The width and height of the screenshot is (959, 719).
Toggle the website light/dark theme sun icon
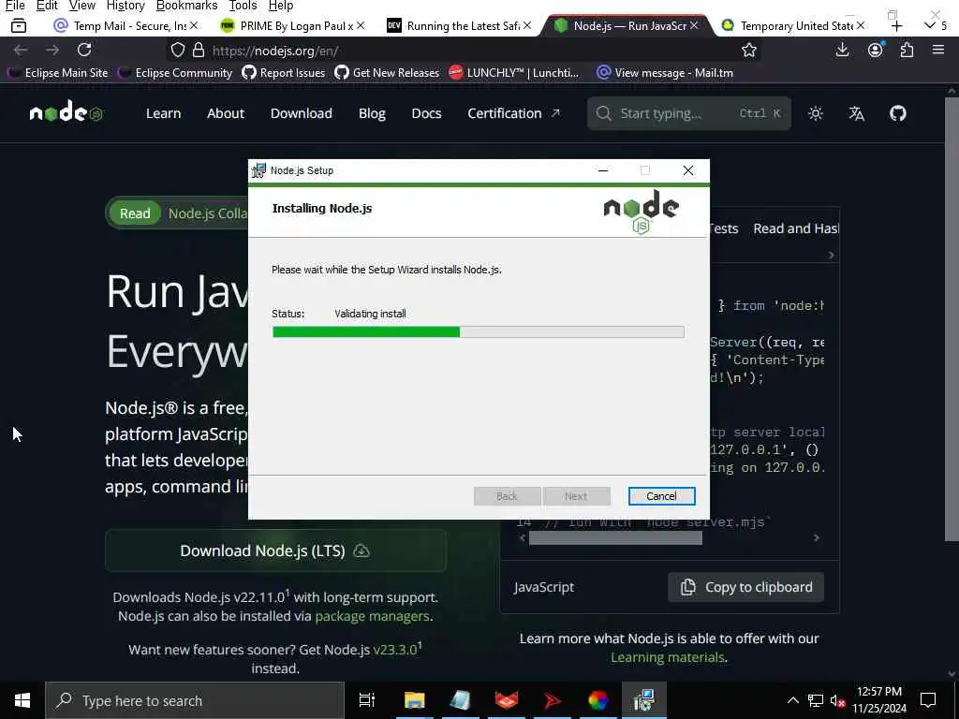pyautogui.click(x=816, y=113)
